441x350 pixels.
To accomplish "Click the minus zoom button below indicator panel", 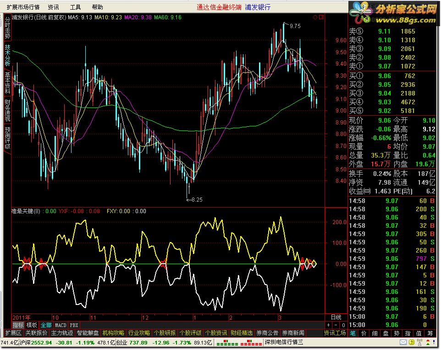I will click(x=336, y=325).
